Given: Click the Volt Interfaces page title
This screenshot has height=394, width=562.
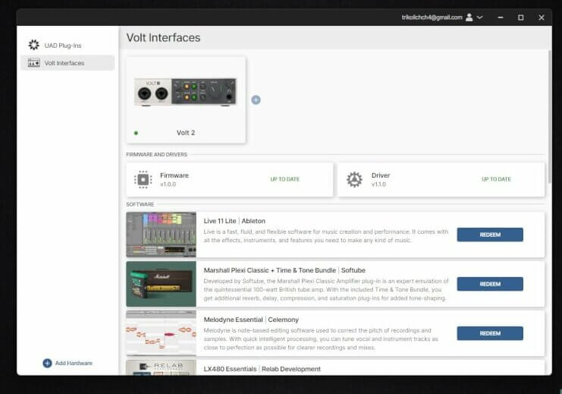Looking at the screenshot, I should click(163, 38).
